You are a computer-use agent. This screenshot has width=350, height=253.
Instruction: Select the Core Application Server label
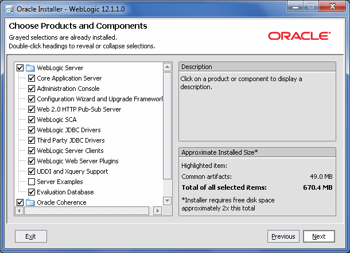point(69,78)
